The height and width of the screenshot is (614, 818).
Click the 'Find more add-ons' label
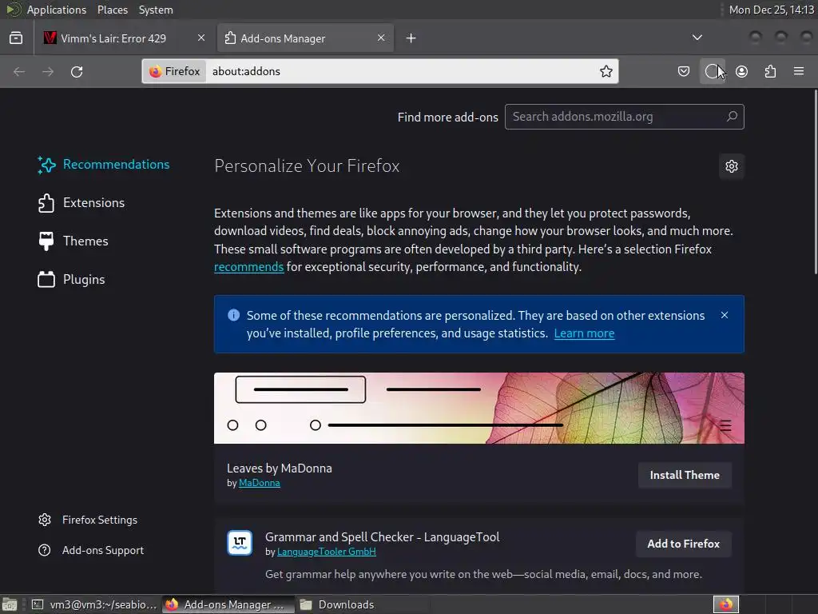pyautogui.click(x=447, y=117)
